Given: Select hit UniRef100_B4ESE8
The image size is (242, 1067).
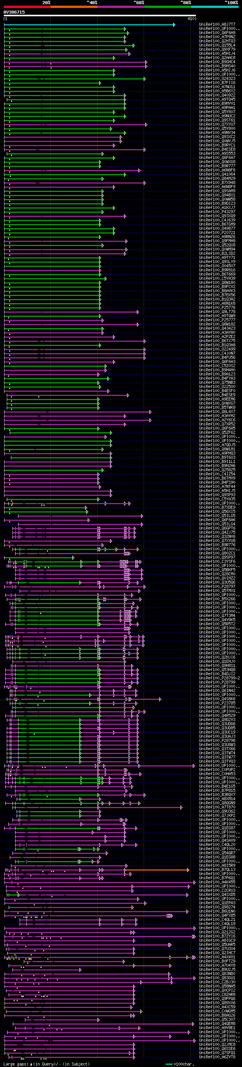Looking at the screenshot, I should 217,149.
